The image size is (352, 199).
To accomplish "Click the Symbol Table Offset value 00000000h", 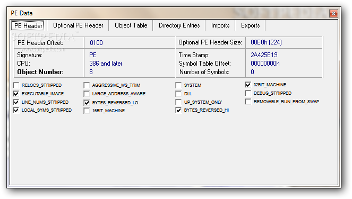I will click(x=265, y=64).
